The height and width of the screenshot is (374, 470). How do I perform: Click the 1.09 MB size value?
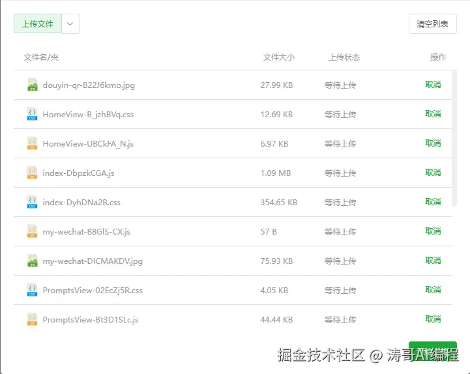(276, 173)
